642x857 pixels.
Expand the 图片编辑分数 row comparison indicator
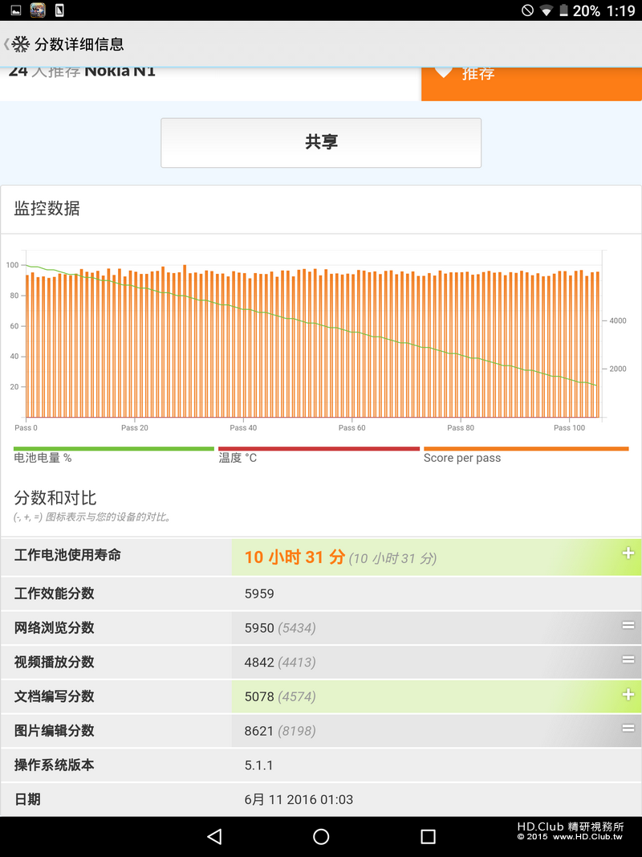628,728
